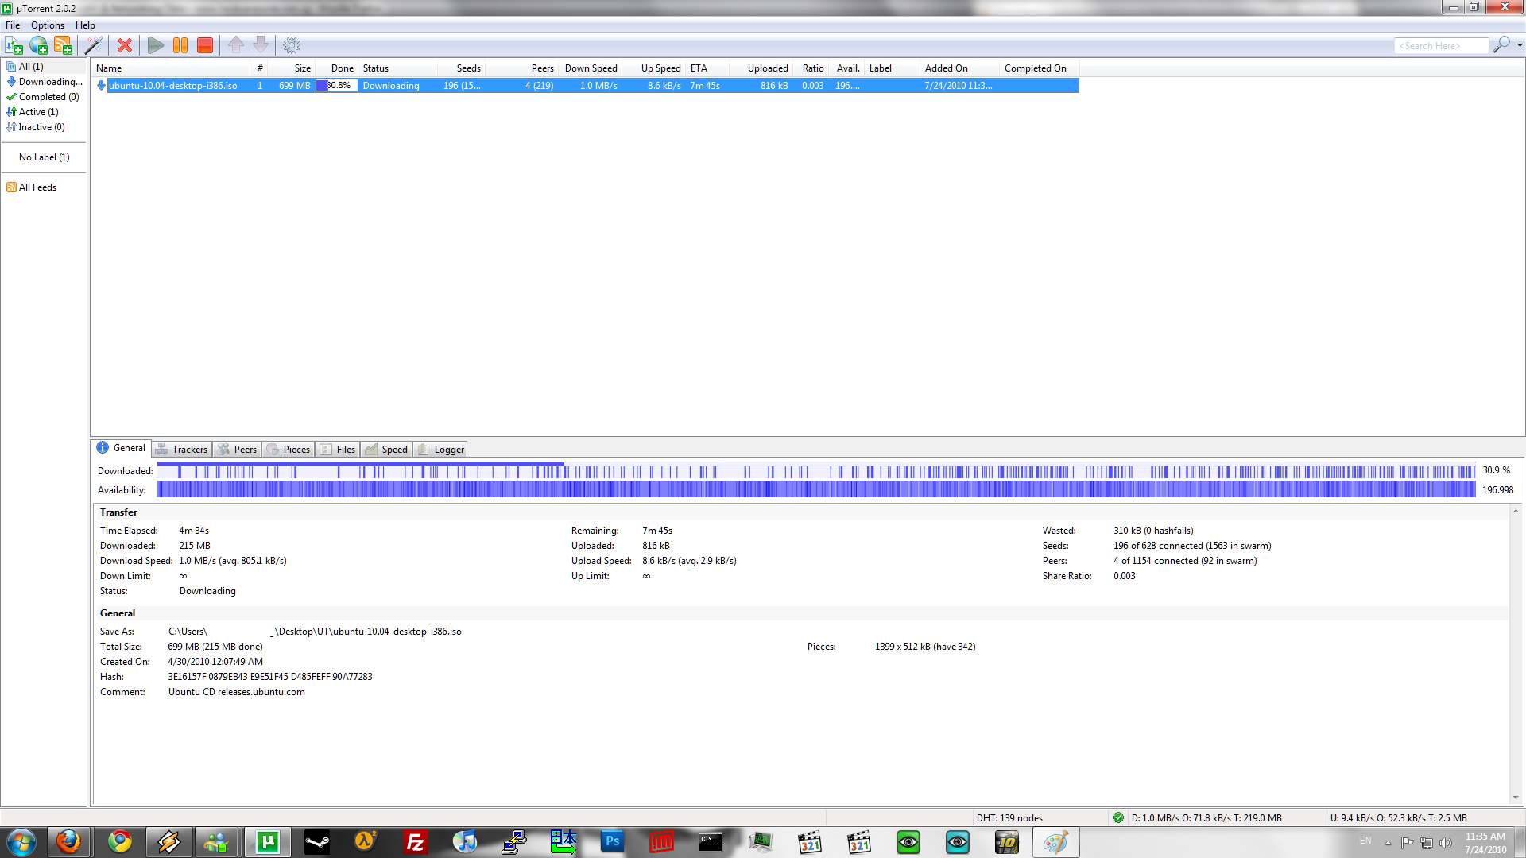The height and width of the screenshot is (858, 1526).
Task: Select the ubuntu-10.04-desktop-i386.iso torrent row
Action: (x=587, y=86)
